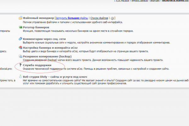Open Комментарии через соц. сети settings
Screen dimensions: 189x126
(44, 39)
